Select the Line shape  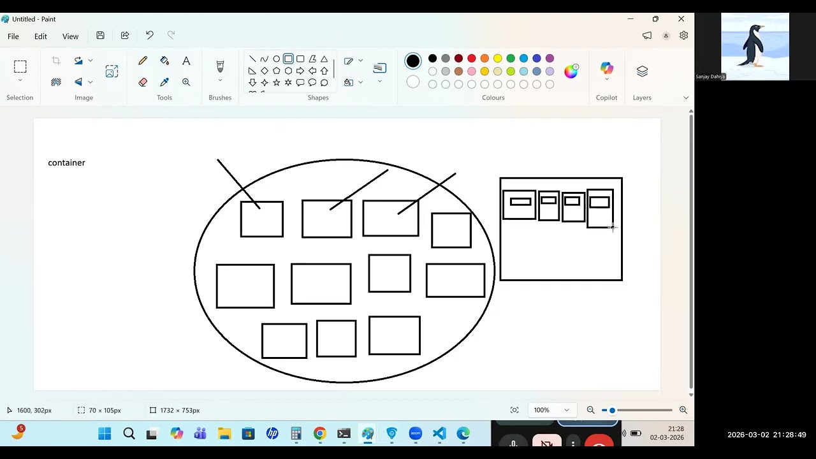(x=252, y=59)
